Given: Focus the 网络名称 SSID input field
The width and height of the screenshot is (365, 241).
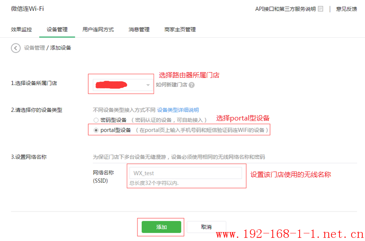Looking at the screenshot, I should [x=185, y=173].
